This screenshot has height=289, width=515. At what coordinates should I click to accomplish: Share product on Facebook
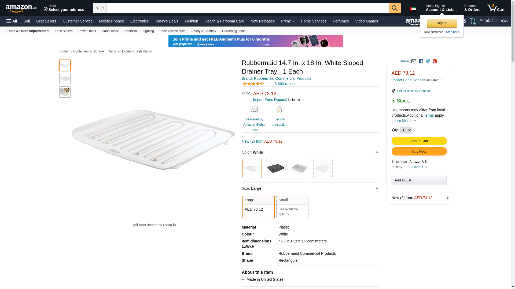pos(421,61)
